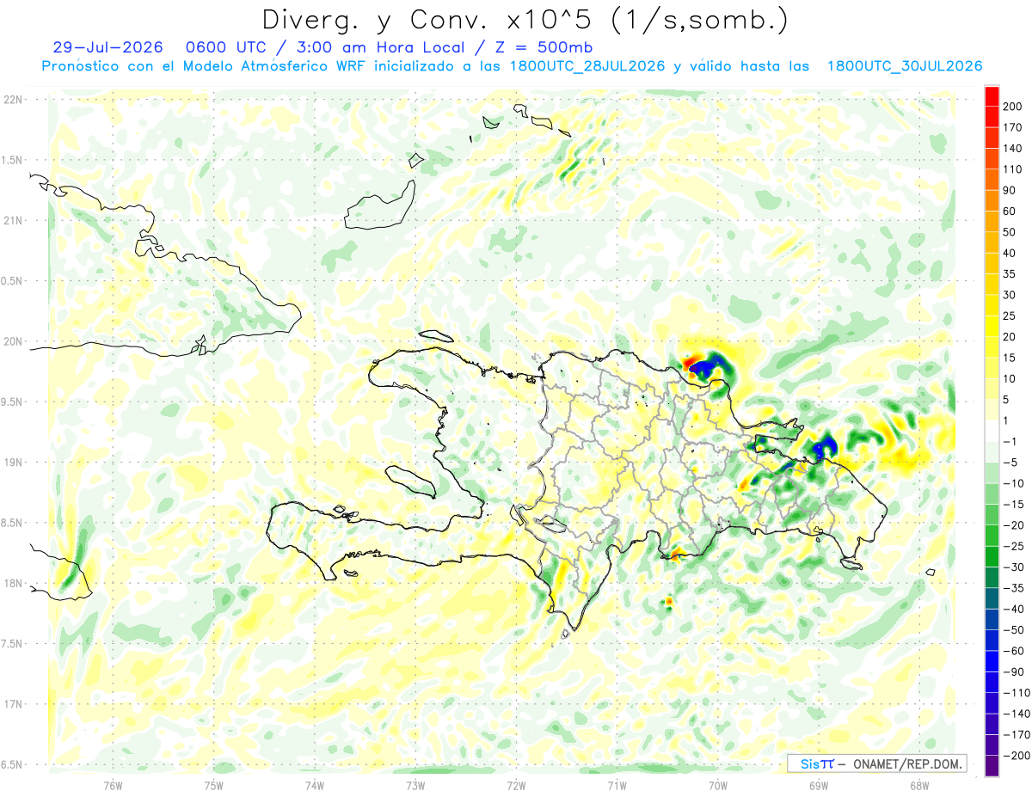Screen dimensions: 1032x797
Task: Click the '73W' longitude label
Action: pyautogui.click(x=415, y=785)
